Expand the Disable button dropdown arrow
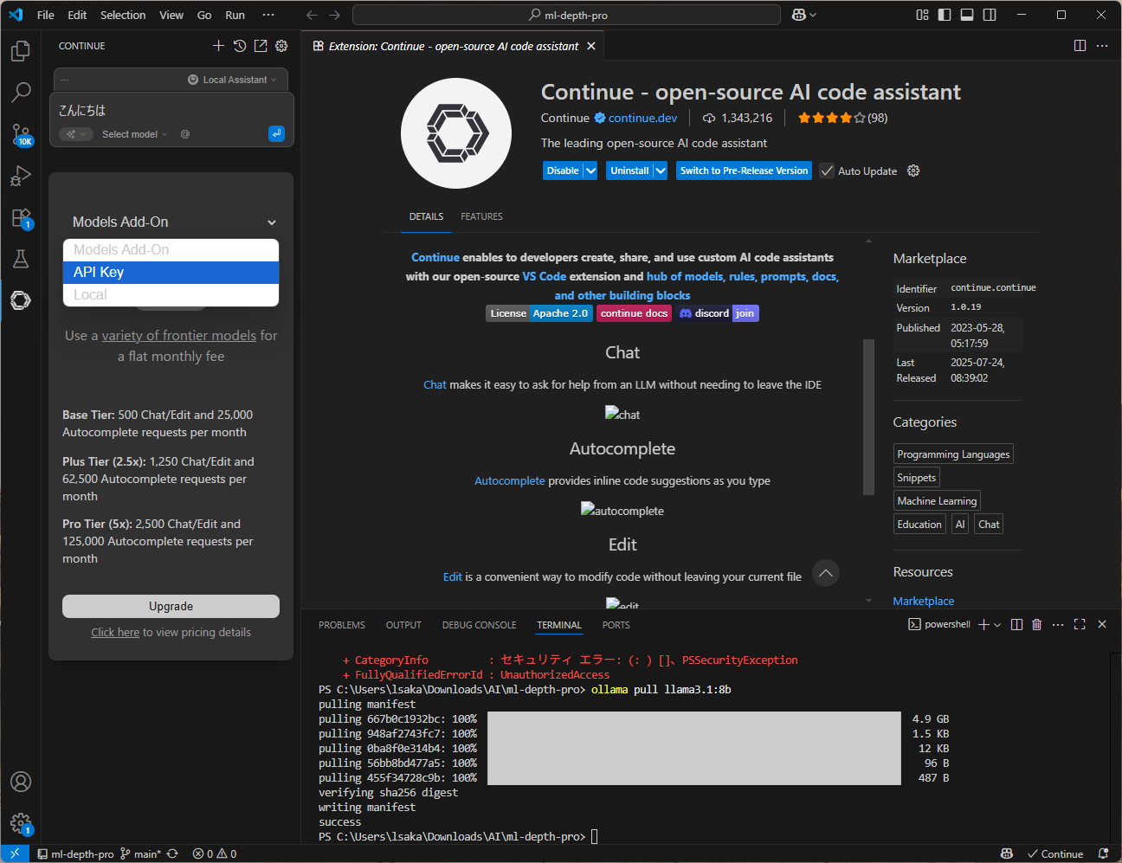1122x863 pixels. click(591, 171)
